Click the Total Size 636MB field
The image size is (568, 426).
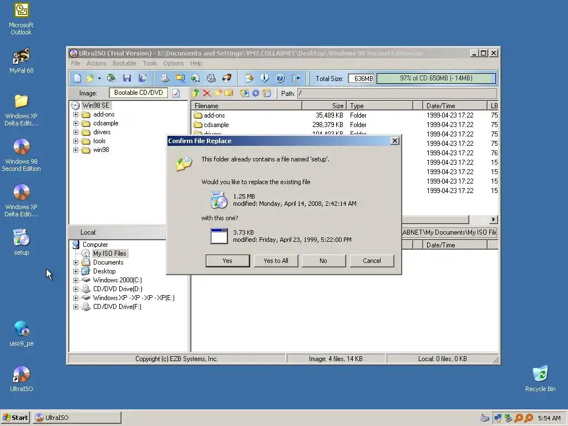(361, 78)
